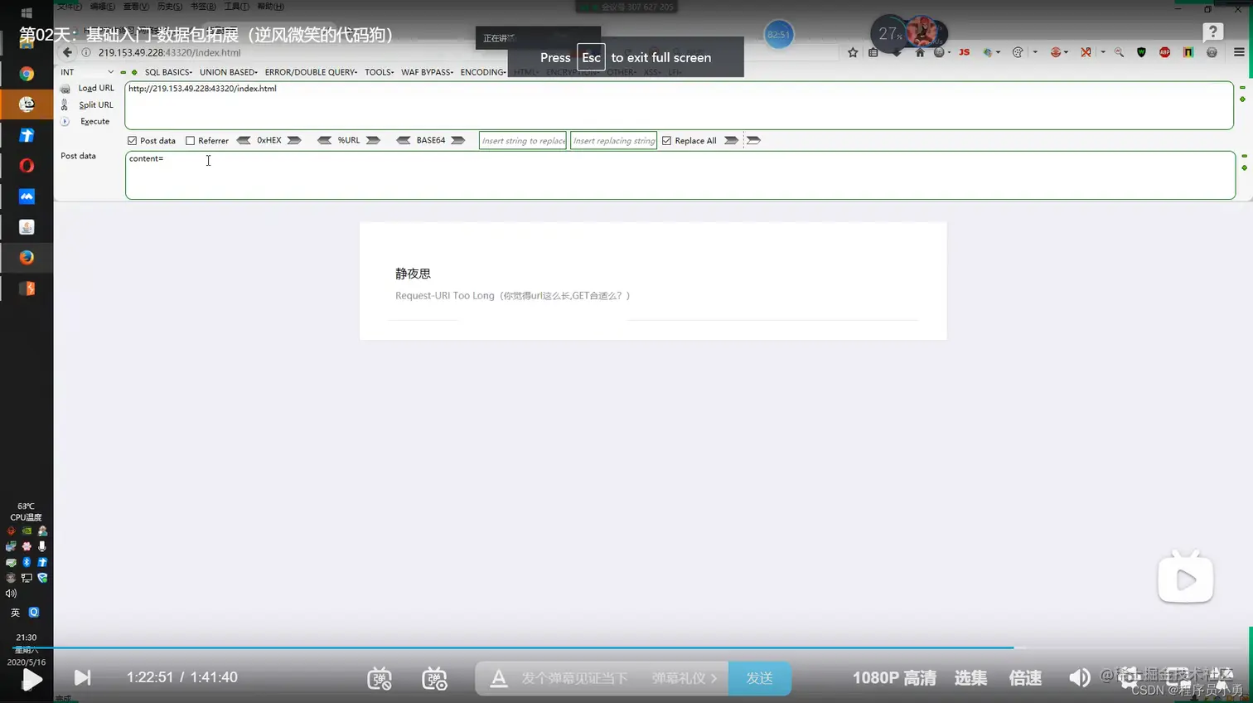Toggle the Replace All checkbox
Image resolution: width=1253 pixels, height=703 pixels.
point(666,141)
